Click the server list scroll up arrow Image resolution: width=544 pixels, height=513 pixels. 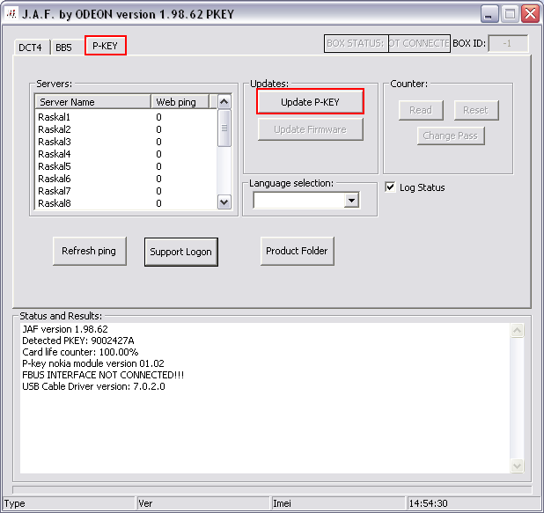(224, 101)
